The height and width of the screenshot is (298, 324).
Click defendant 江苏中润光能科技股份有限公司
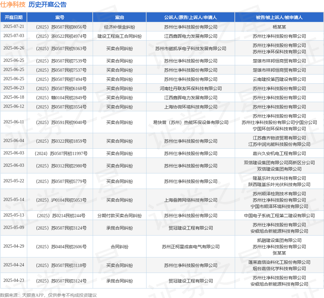(279, 144)
